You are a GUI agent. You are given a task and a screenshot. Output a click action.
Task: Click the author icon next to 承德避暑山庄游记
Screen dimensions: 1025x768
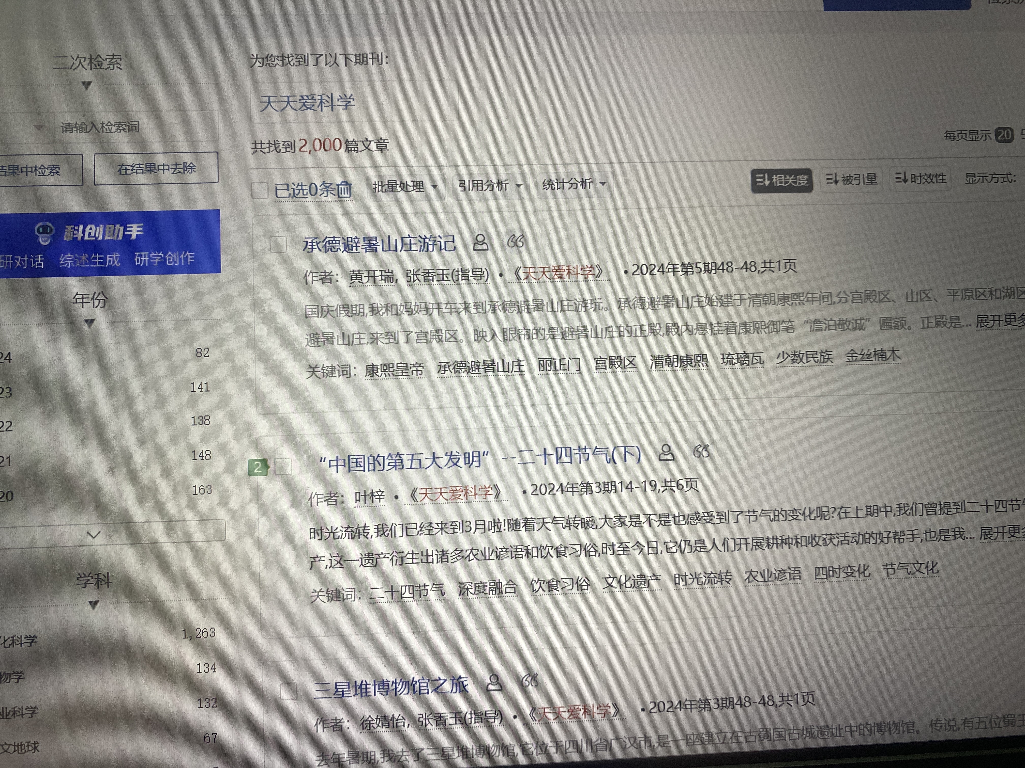pos(480,242)
